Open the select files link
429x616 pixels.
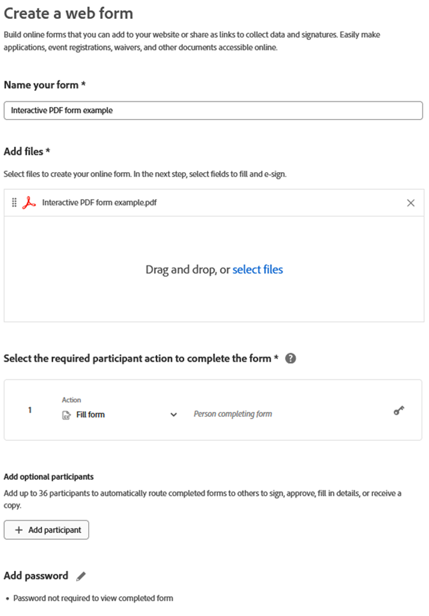(x=257, y=269)
